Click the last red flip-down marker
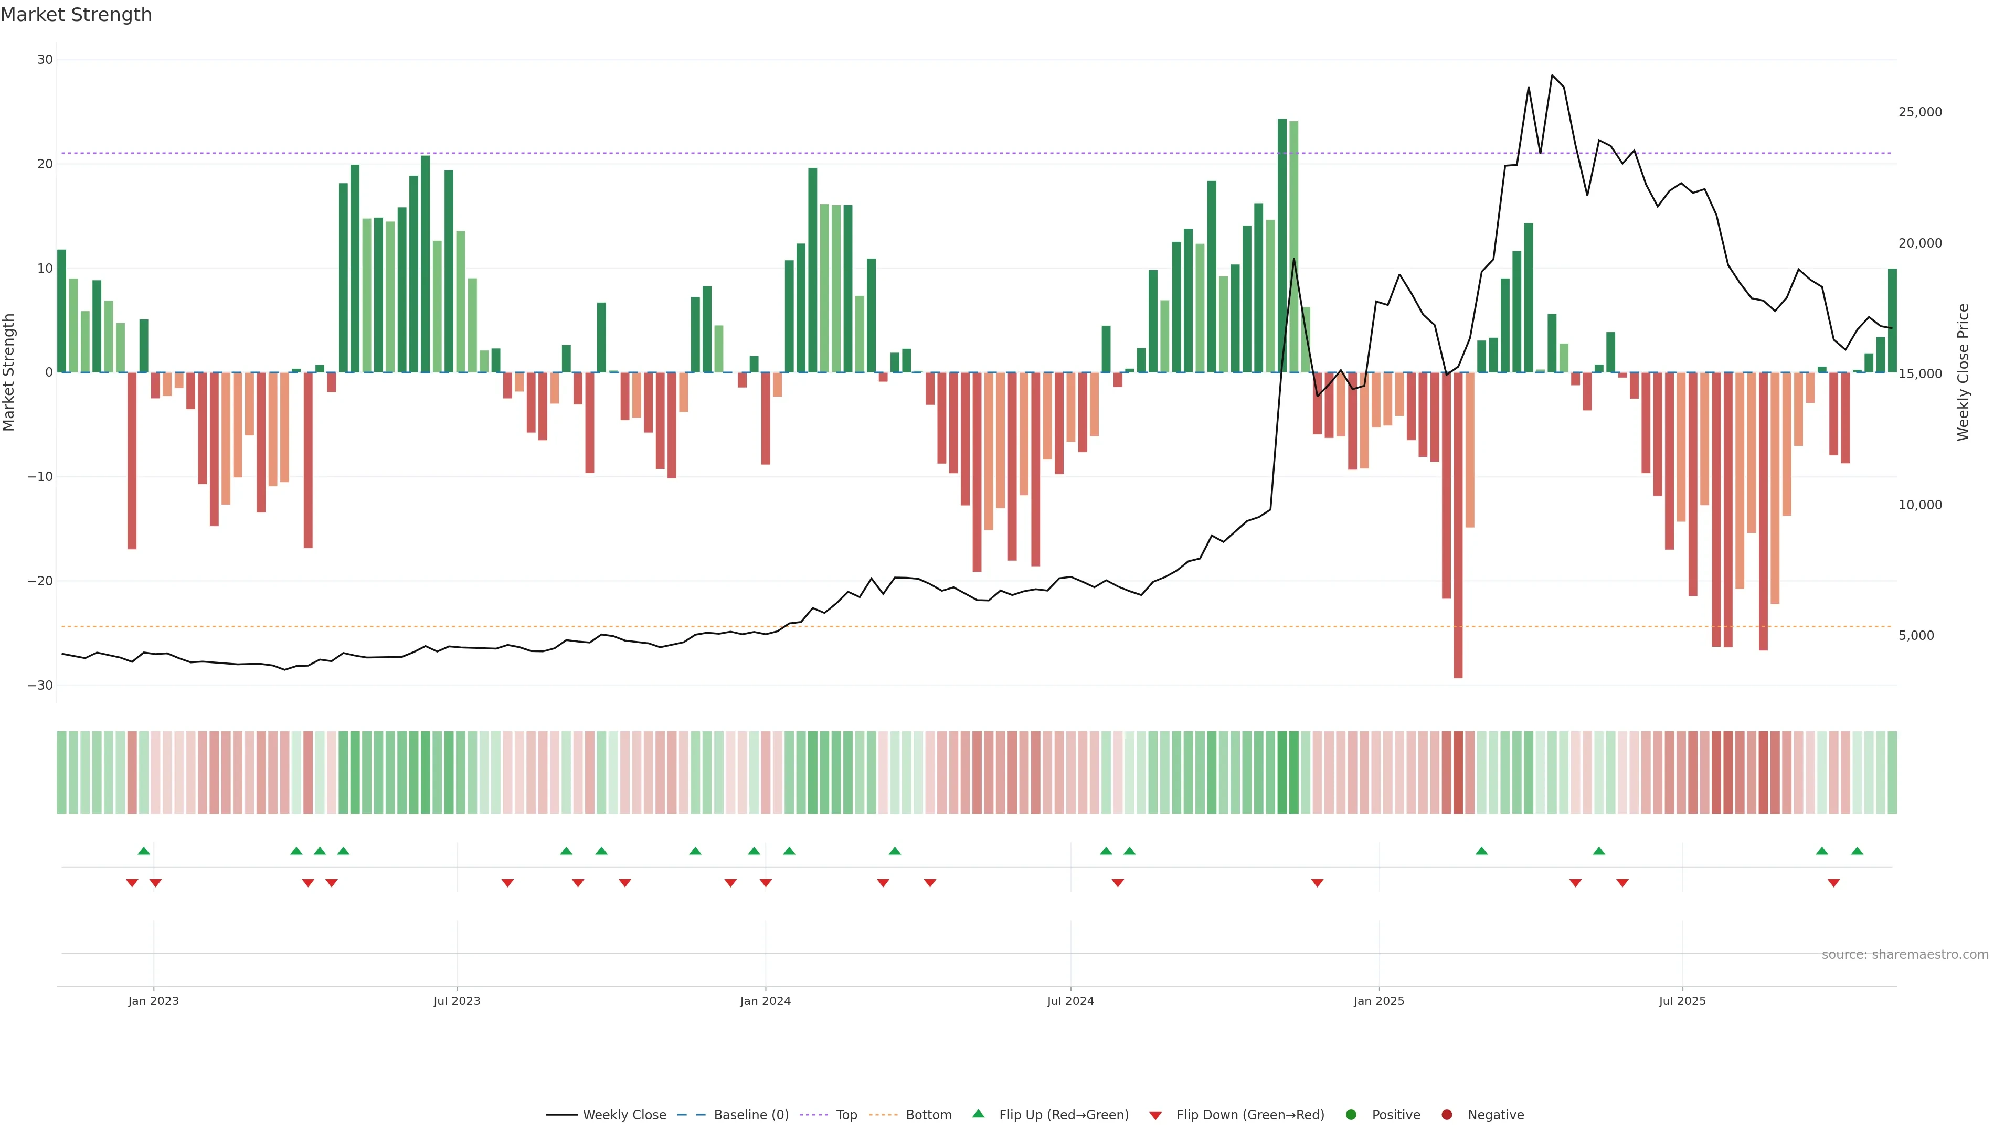Image resolution: width=2015 pixels, height=1133 pixels. pyautogui.click(x=1833, y=883)
